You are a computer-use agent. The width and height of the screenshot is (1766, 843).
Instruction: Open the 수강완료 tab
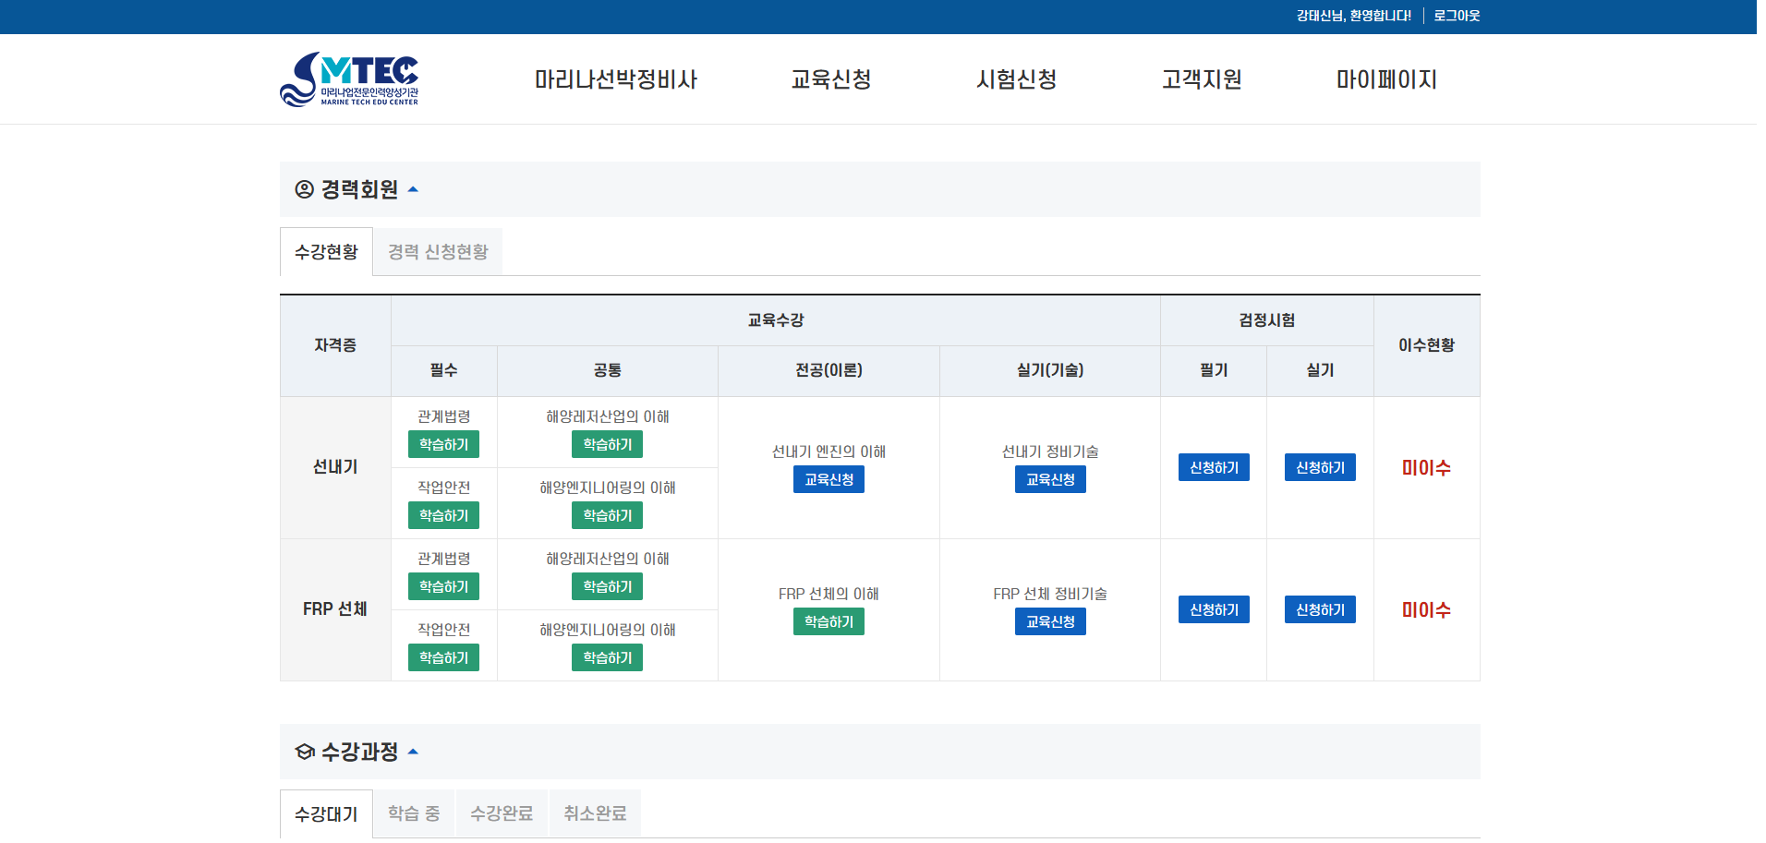(x=502, y=813)
